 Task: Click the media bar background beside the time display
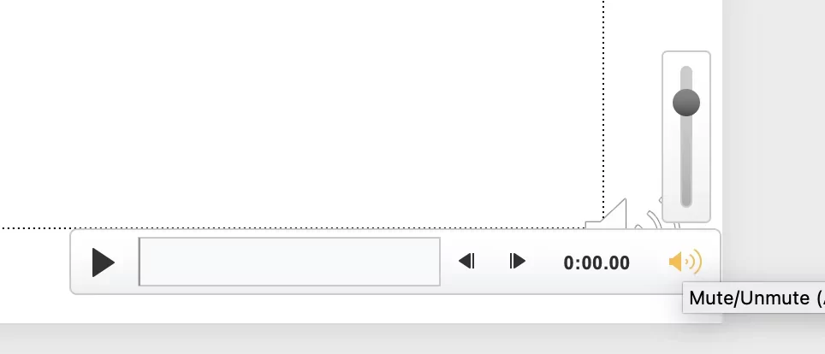(649, 263)
